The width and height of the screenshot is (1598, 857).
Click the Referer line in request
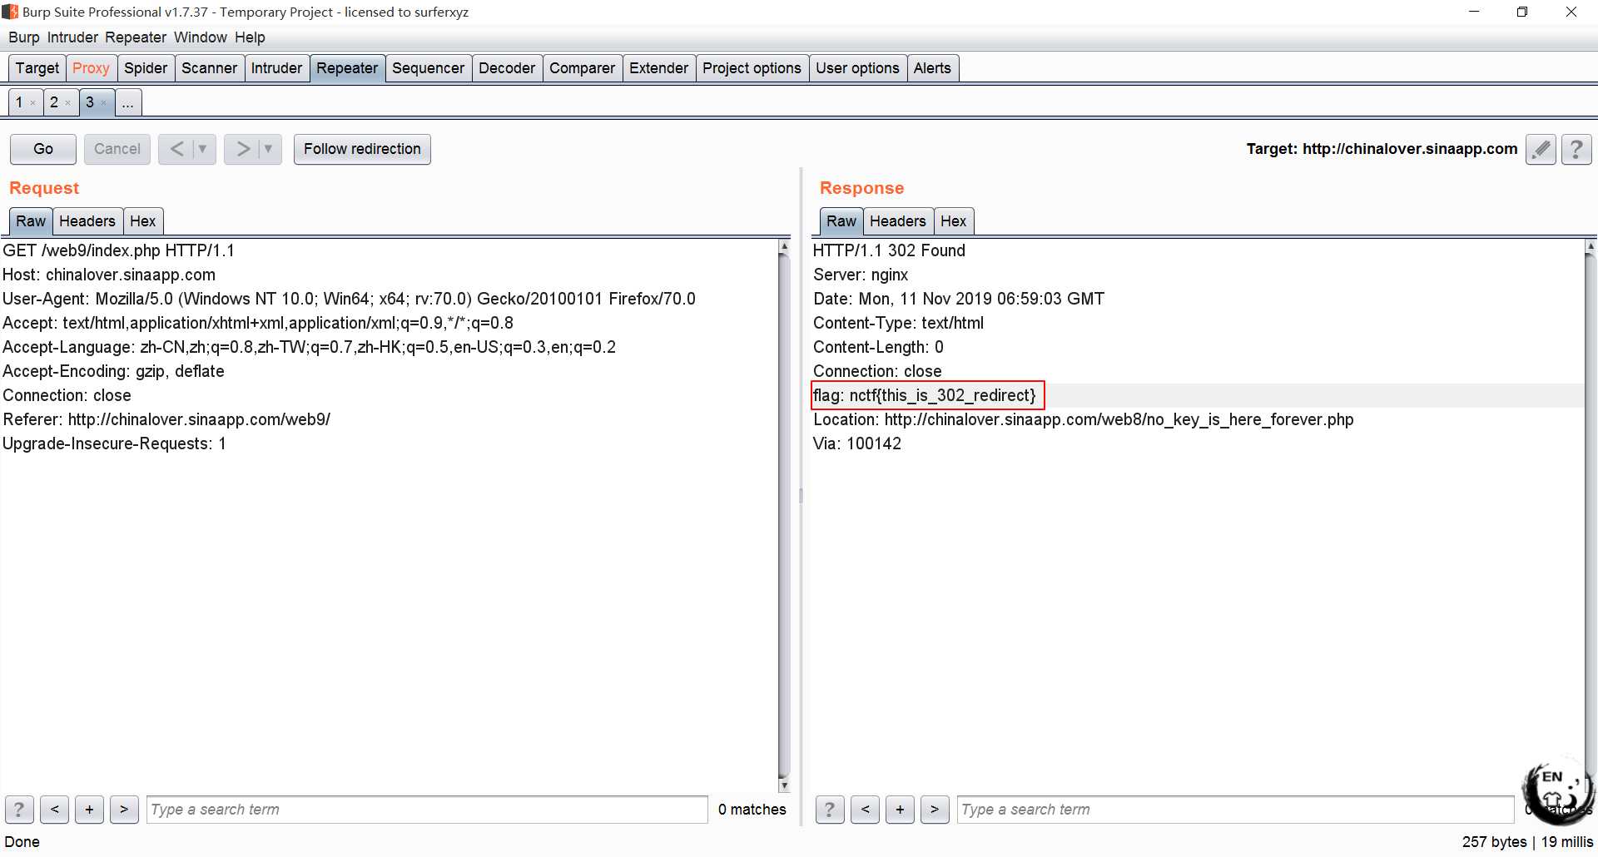[166, 419]
